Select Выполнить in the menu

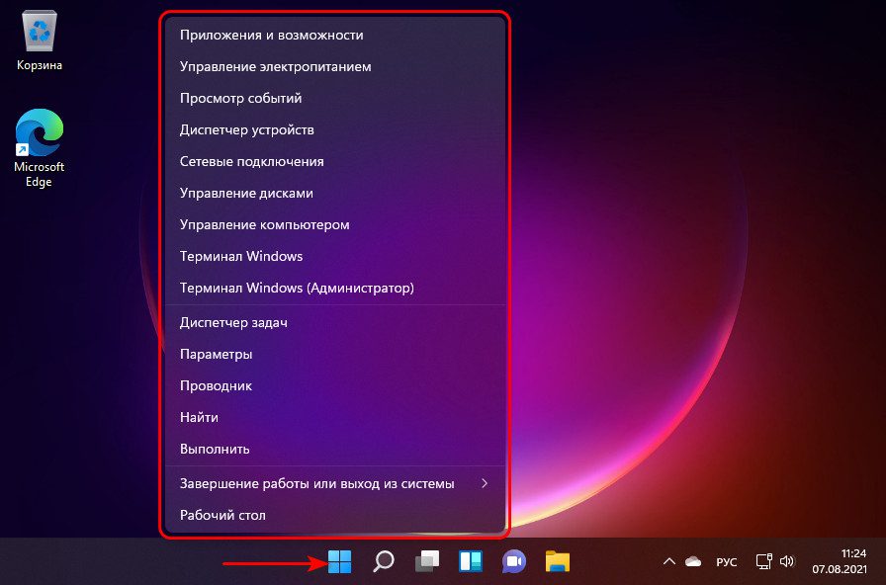click(335, 449)
